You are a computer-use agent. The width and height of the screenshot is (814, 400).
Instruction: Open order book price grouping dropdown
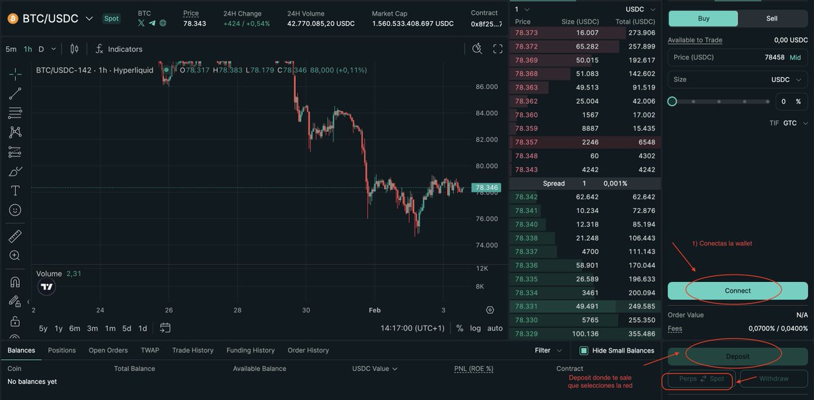522,9
